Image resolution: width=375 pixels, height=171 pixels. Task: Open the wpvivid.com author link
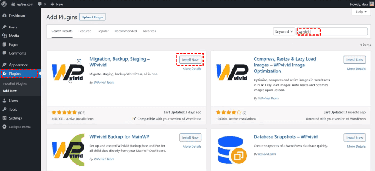267,154
